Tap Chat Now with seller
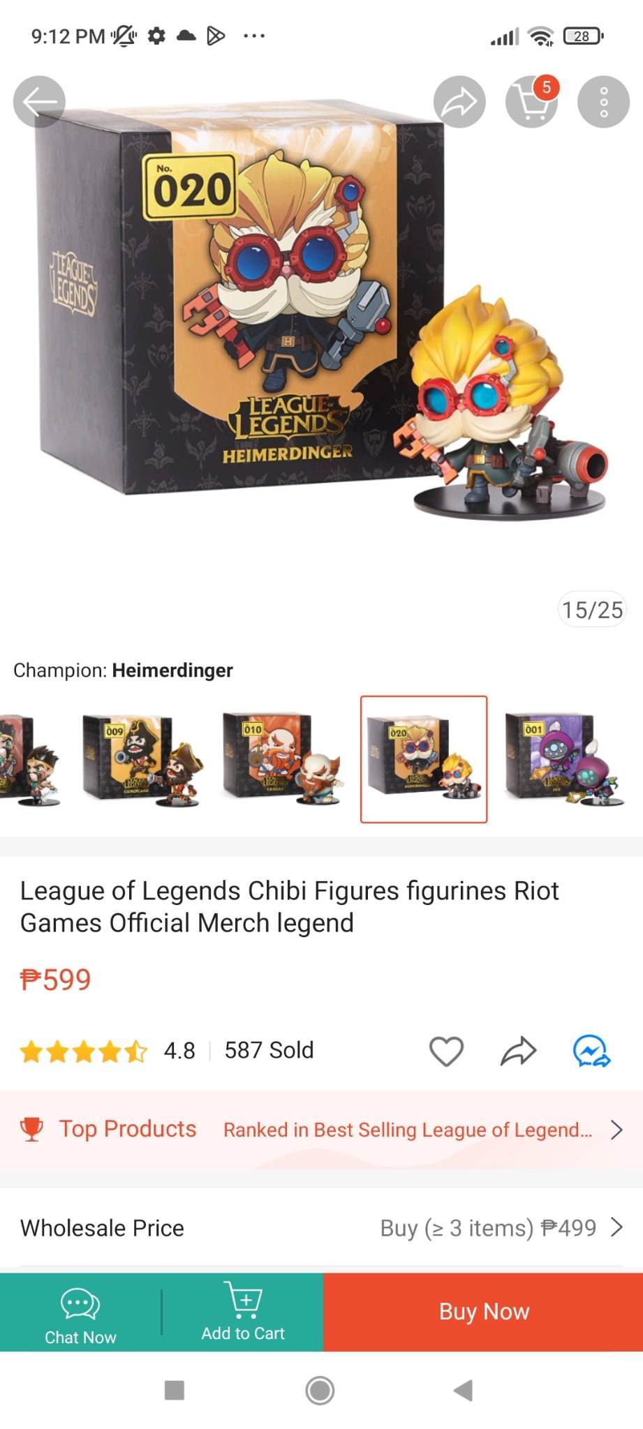The image size is (643, 1429). 80,1312
